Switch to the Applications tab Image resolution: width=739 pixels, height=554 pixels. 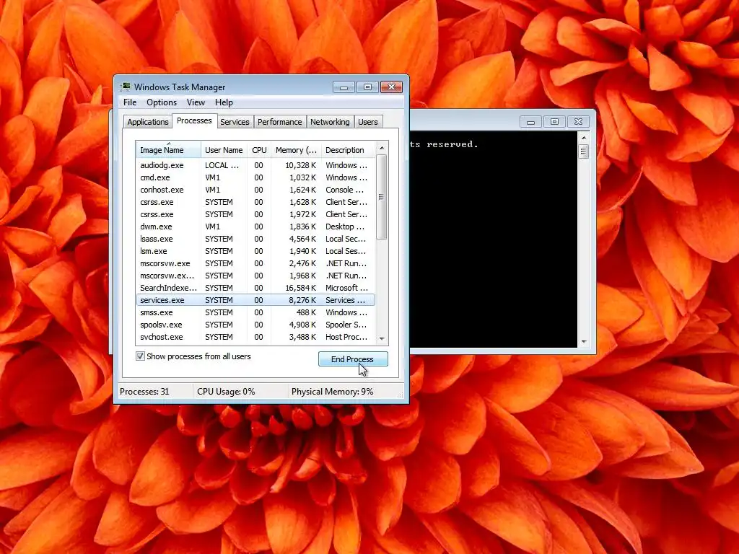[x=147, y=121]
